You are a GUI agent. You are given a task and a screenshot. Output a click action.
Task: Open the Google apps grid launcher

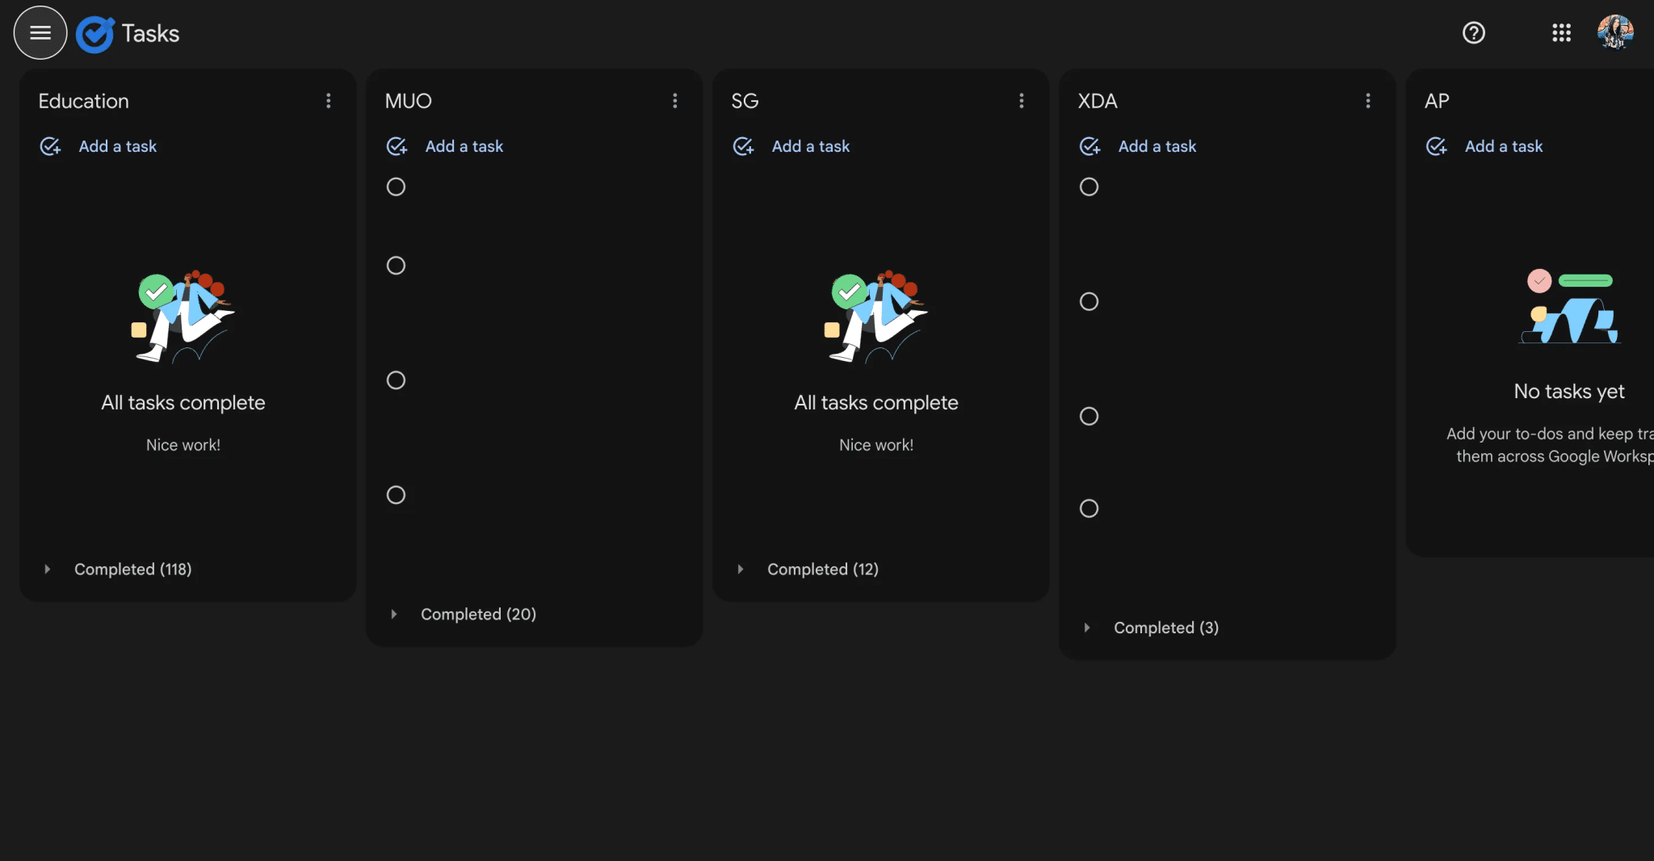(1561, 33)
